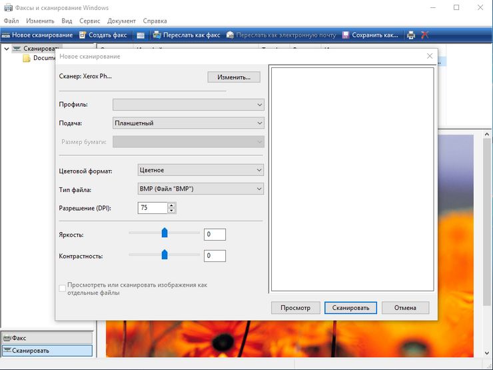Click the Создать факс toolbar icon
The width and height of the screenshot is (493, 370).
pos(83,35)
